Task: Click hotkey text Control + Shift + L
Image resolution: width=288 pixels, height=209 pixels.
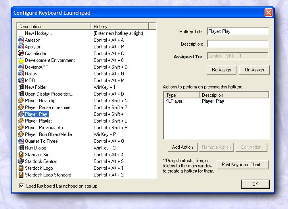Action: tap(110, 121)
